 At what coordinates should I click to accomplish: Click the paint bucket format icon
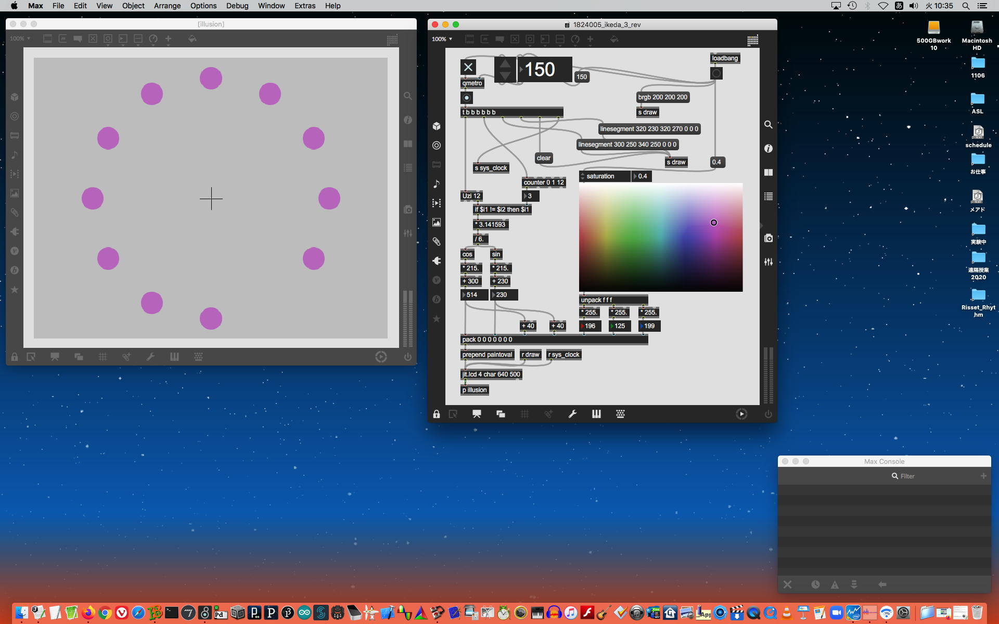pyautogui.click(x=614, y=39)
